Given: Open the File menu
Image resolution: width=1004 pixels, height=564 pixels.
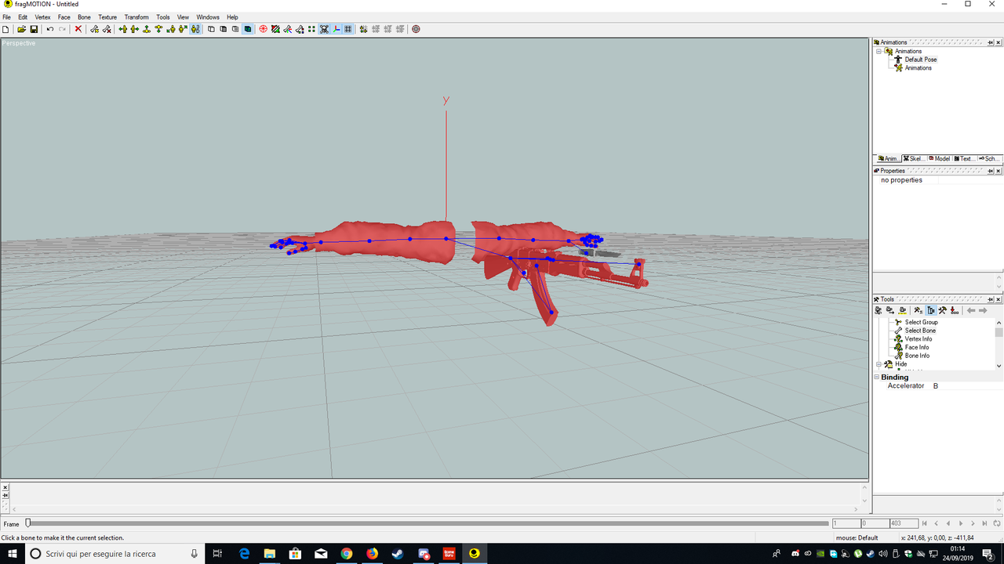Looking at the screenshot, I should (6, 16).
